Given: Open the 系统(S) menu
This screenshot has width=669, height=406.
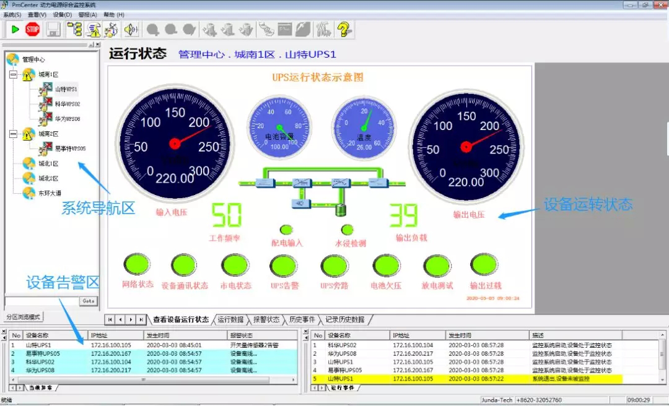Looking at the screenshot, I should (x=12, y=14).
